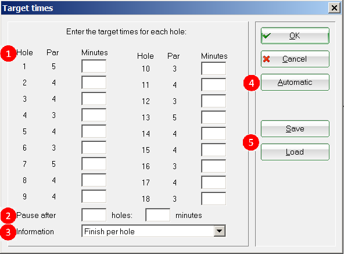This screenshot has width=344, height=254.
Task: Click the red marker number 5
Action: (x=251, y=143)
